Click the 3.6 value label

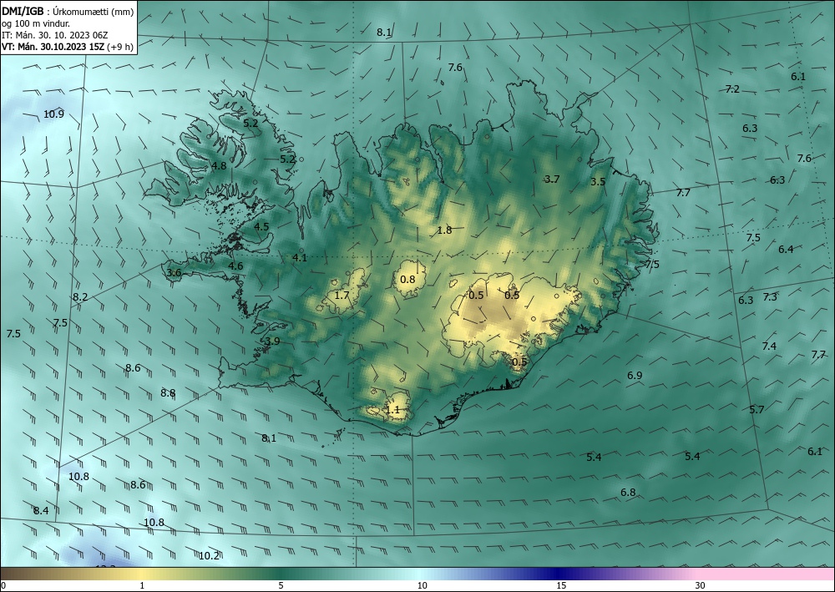tap(175, 273)
